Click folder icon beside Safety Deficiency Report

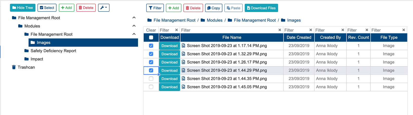tap(26, 51)
